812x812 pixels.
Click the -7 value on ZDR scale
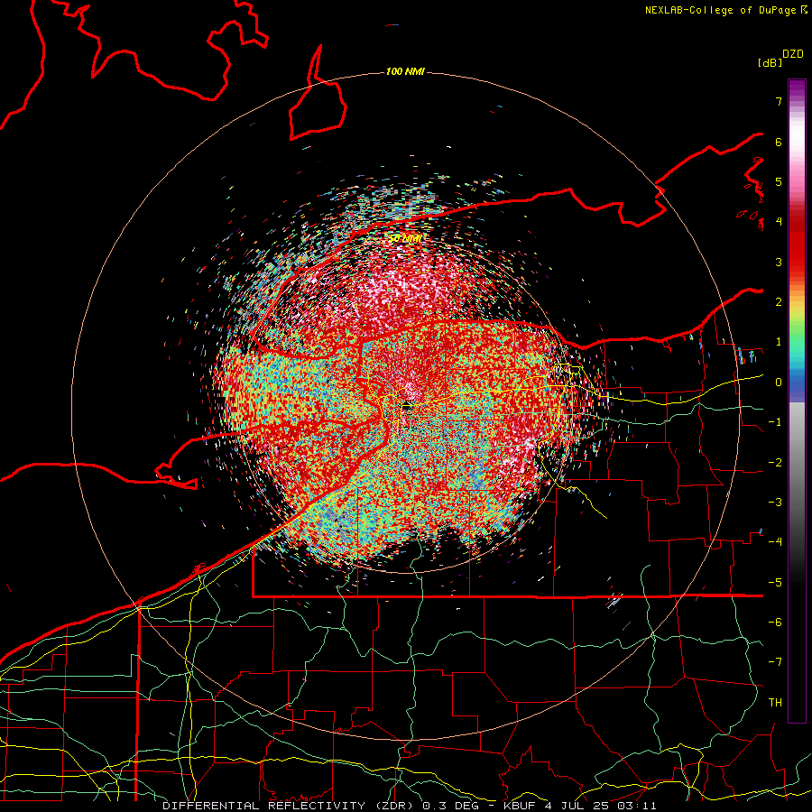click(x=775, y=662)
